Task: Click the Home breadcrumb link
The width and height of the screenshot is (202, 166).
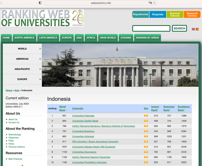Action: (9, 90)
